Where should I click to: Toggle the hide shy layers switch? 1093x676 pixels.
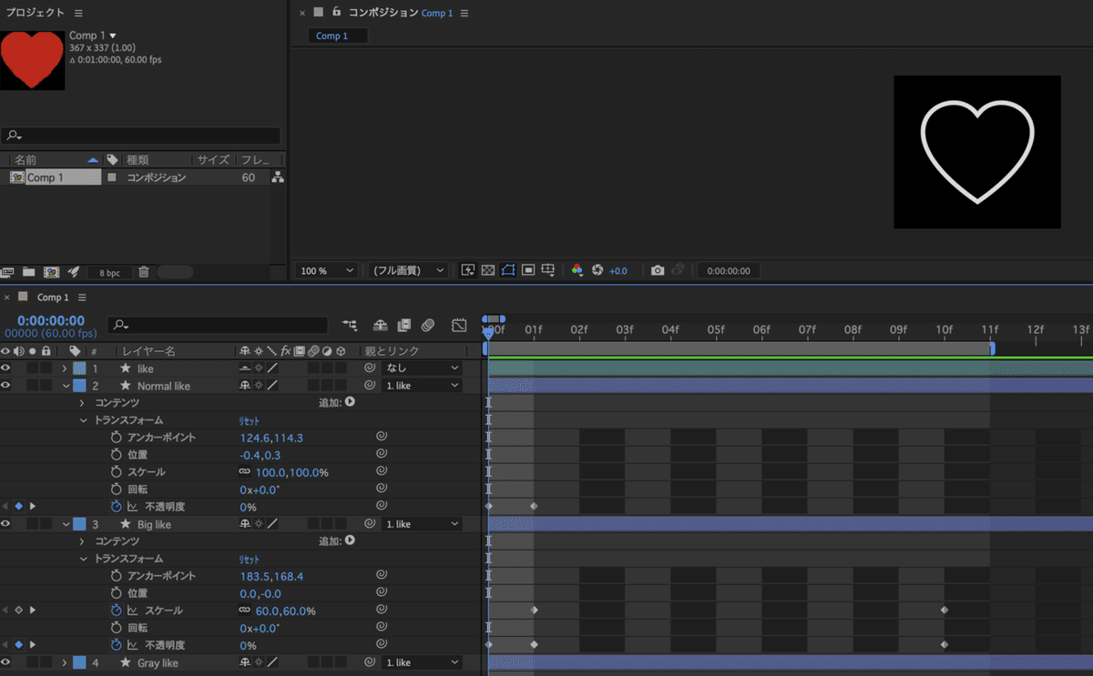click(x=380, y=325)
